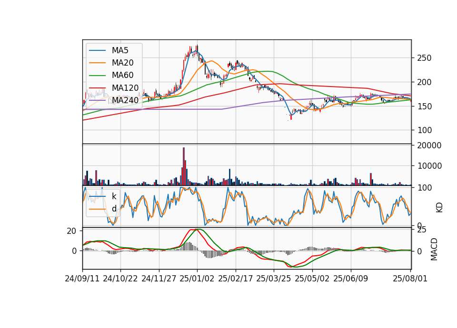Click the 25/06/09 date label
The width and height of the screenshot is (457, 328).
click(351, 279)
